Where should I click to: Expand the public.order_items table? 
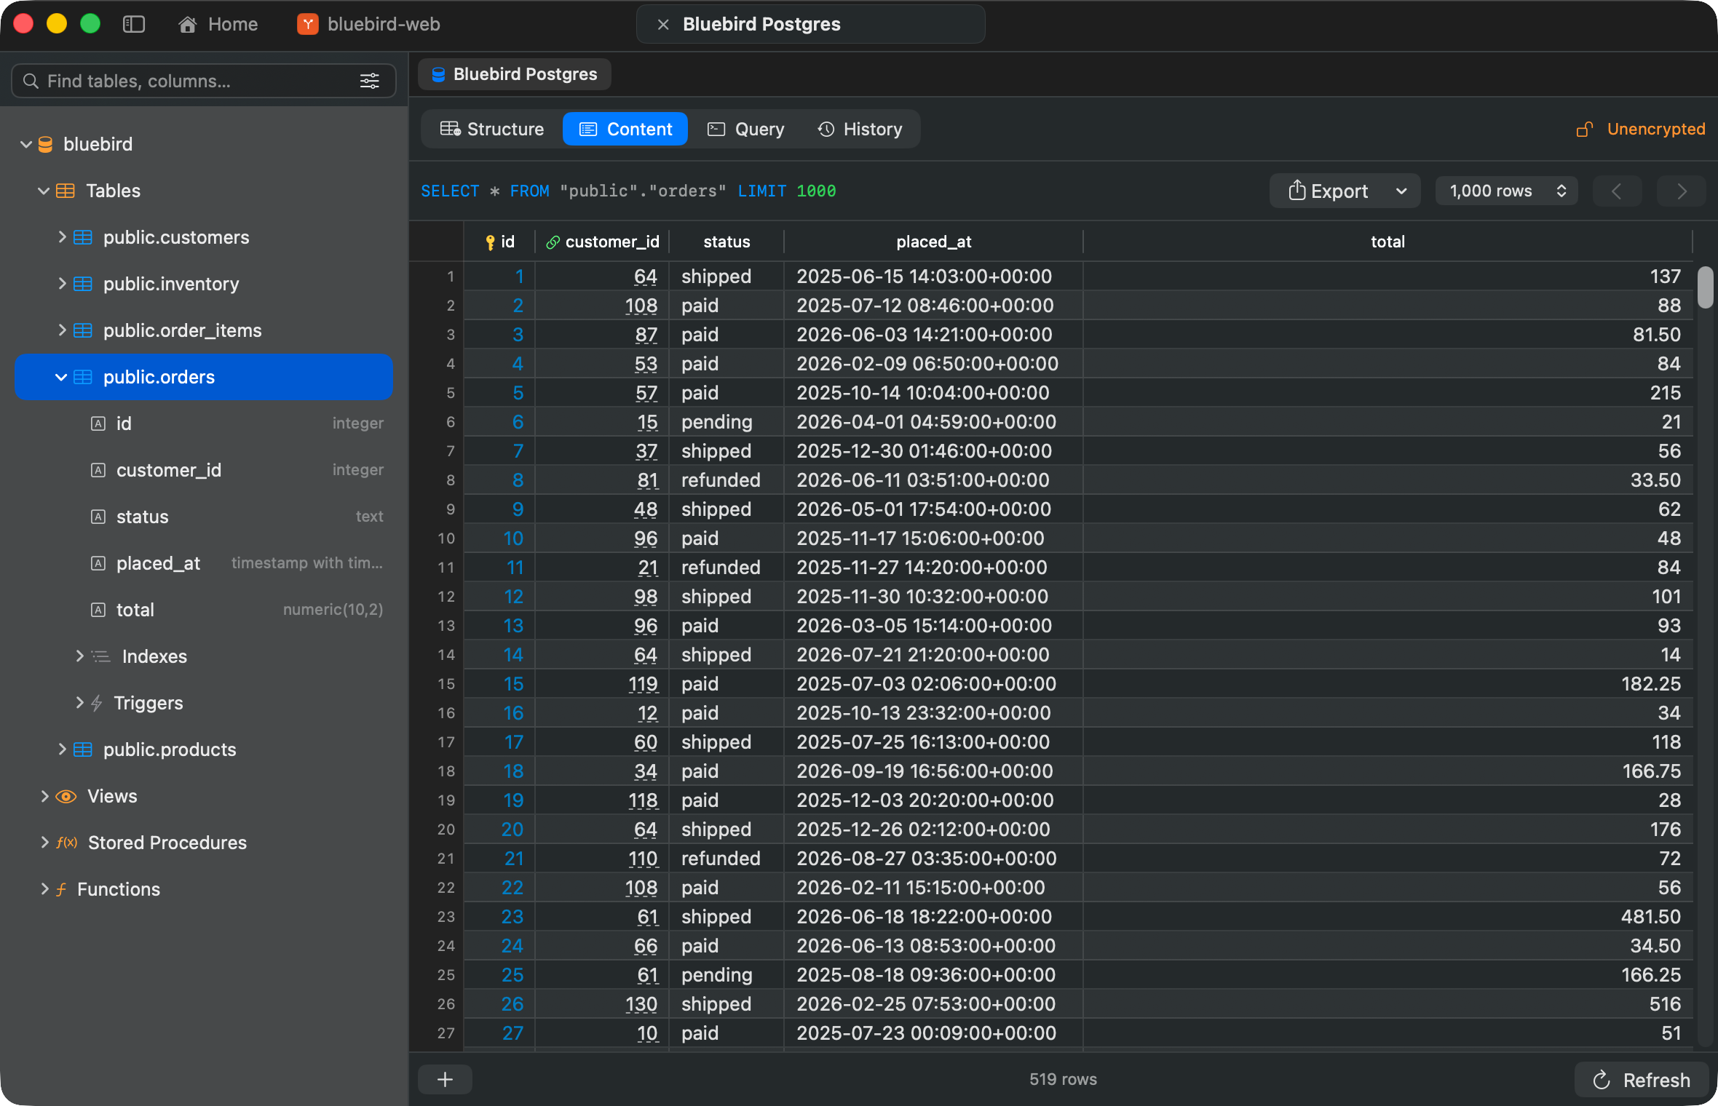[62, 330]
